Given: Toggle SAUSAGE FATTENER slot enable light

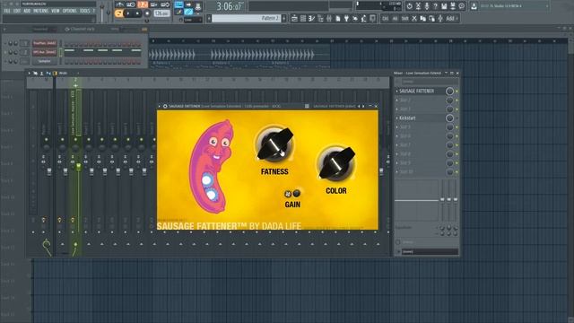Looking at the screenshot, I should click(x=457, y=91).
